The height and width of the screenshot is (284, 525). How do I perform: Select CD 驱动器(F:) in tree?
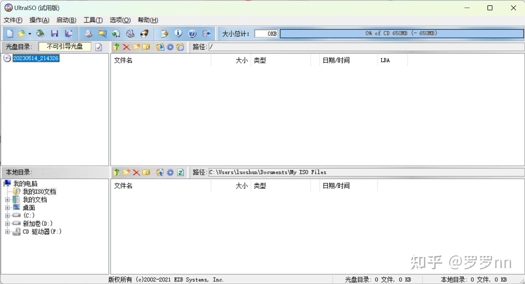[x=42, y=232]
